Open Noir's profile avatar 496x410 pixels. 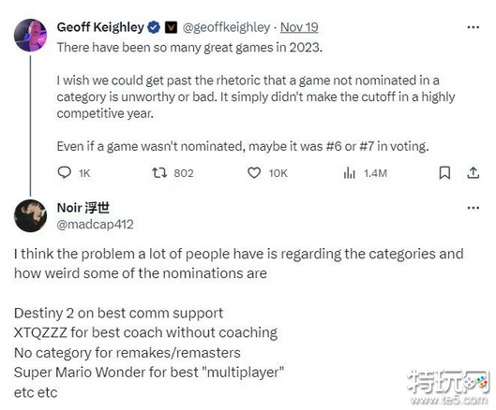click(30, 215)
